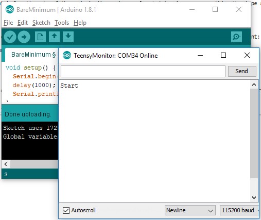Open Serial Monitor magnifier icon
261x220 pixels.
pyautogui.click(x=236, y=37)
